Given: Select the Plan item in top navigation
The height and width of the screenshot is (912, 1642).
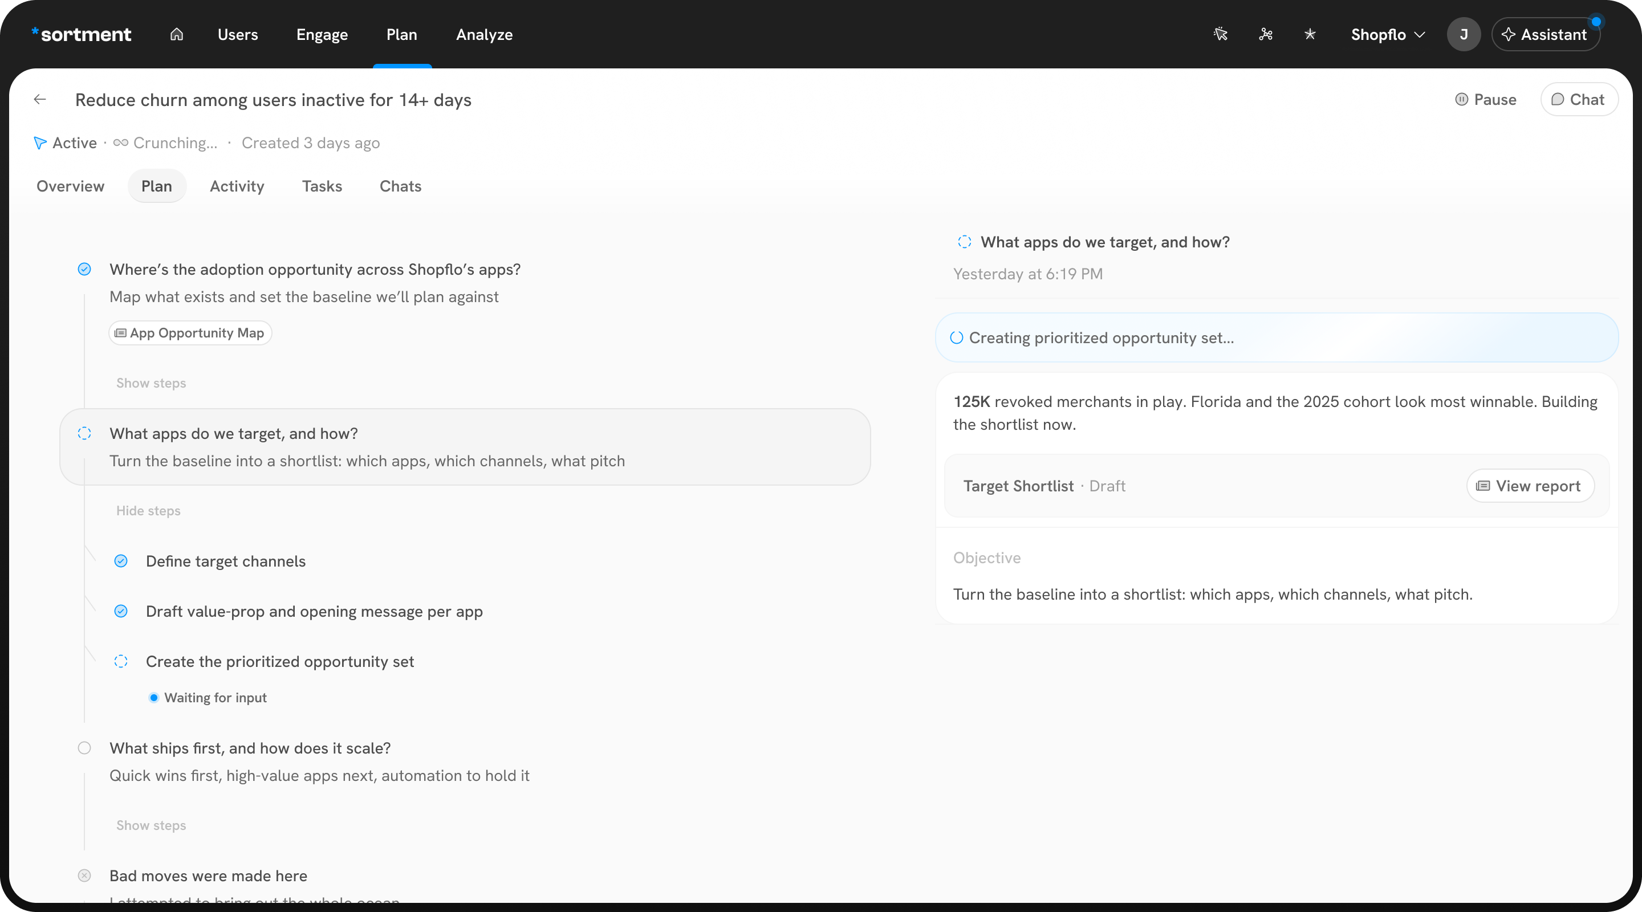Looking at the screenshot, I should 401,34.
